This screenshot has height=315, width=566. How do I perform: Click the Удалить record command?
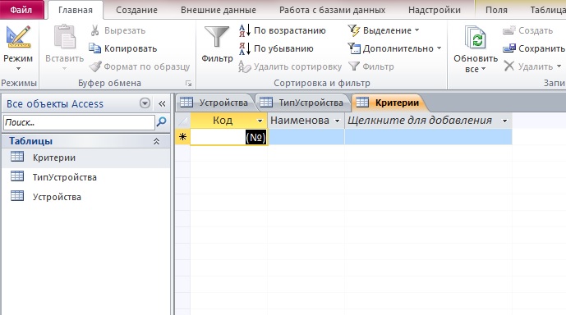point(528,66)
